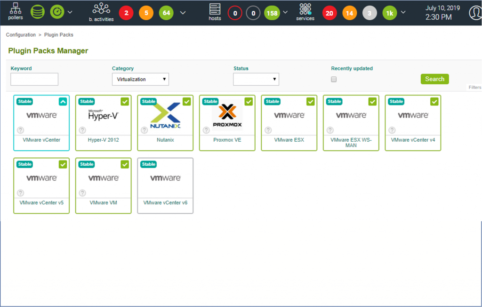
Task: Click the green database status icon
Action: (x=38, y=12)
